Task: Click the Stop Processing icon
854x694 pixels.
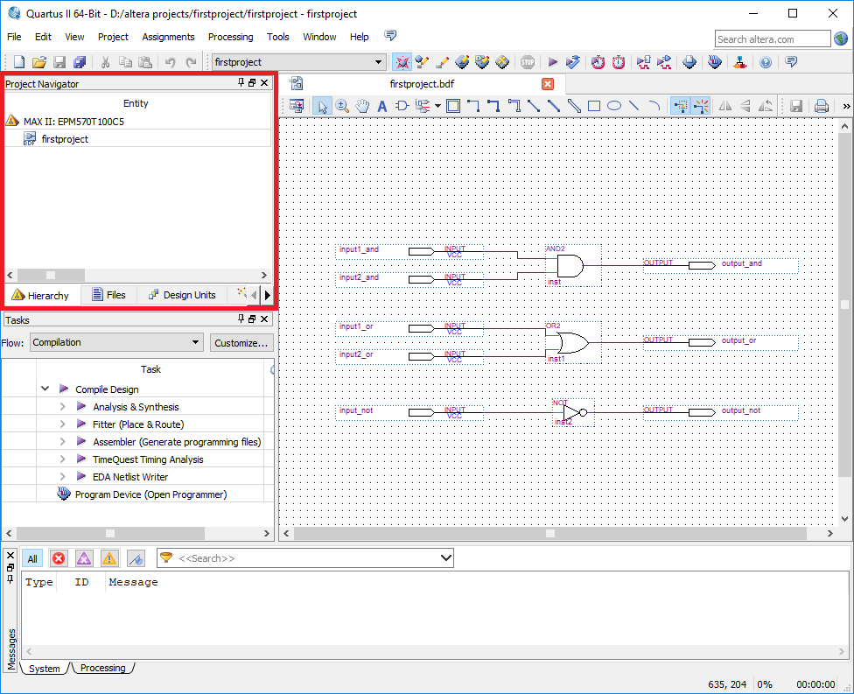Action: (x=528, y=62)
